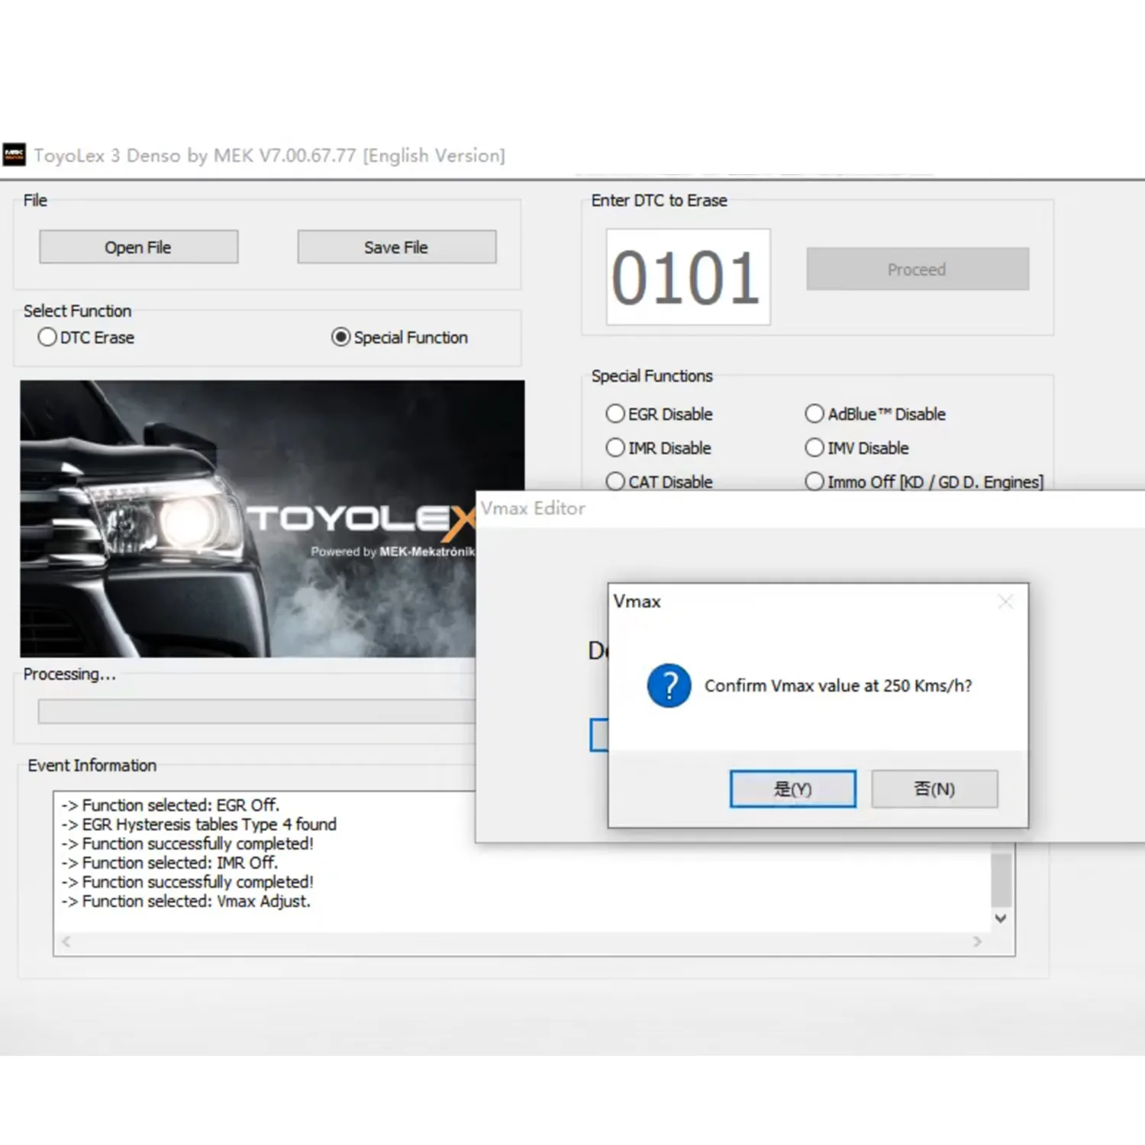Click the MEK app icon in title bar

coord(14,155)
